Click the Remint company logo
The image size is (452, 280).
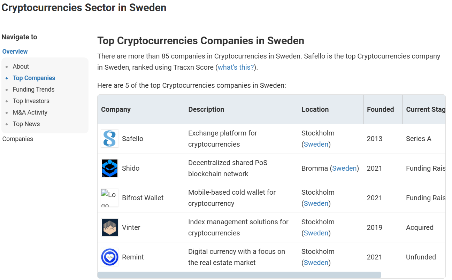(x=110, y=257)
